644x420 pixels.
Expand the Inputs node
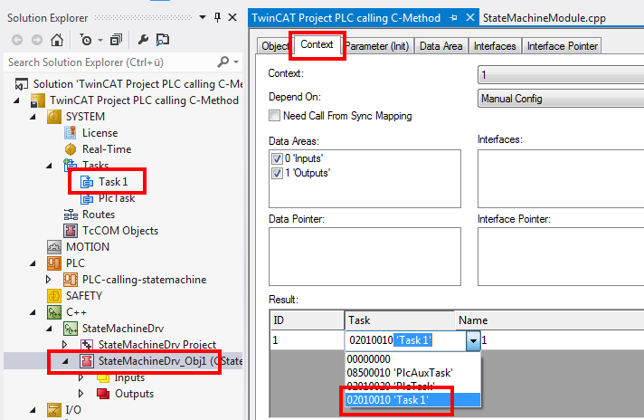[x=80, y=377]
